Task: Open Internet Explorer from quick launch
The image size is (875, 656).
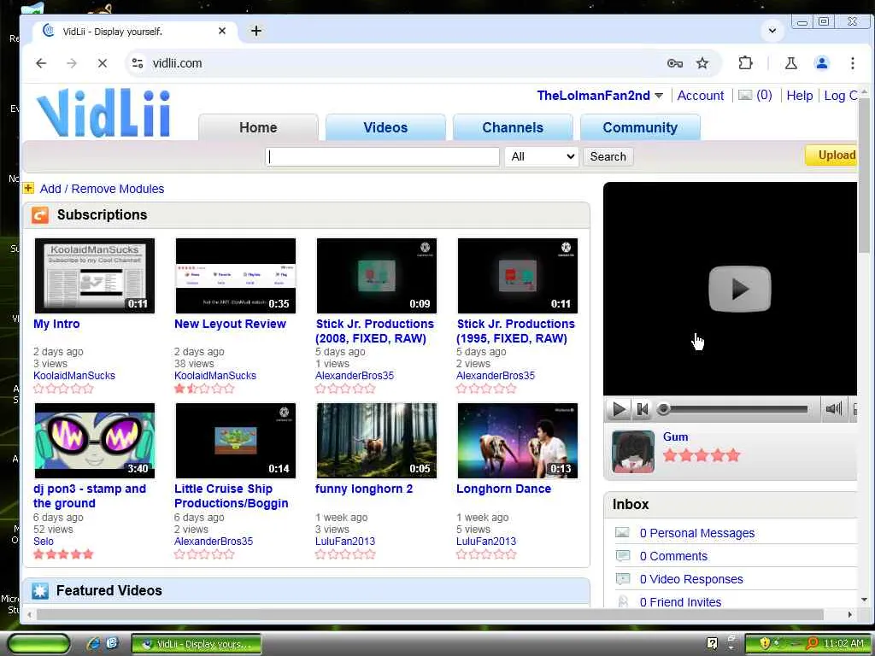Action: (x=93, y=644)
